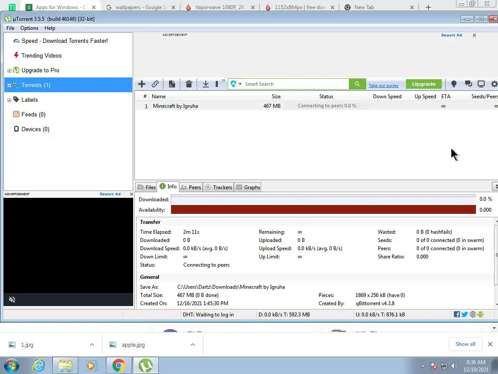Click the Start download arrow icon
The height and width of the screenshot is (374, 498).
[x=205, y=84]
